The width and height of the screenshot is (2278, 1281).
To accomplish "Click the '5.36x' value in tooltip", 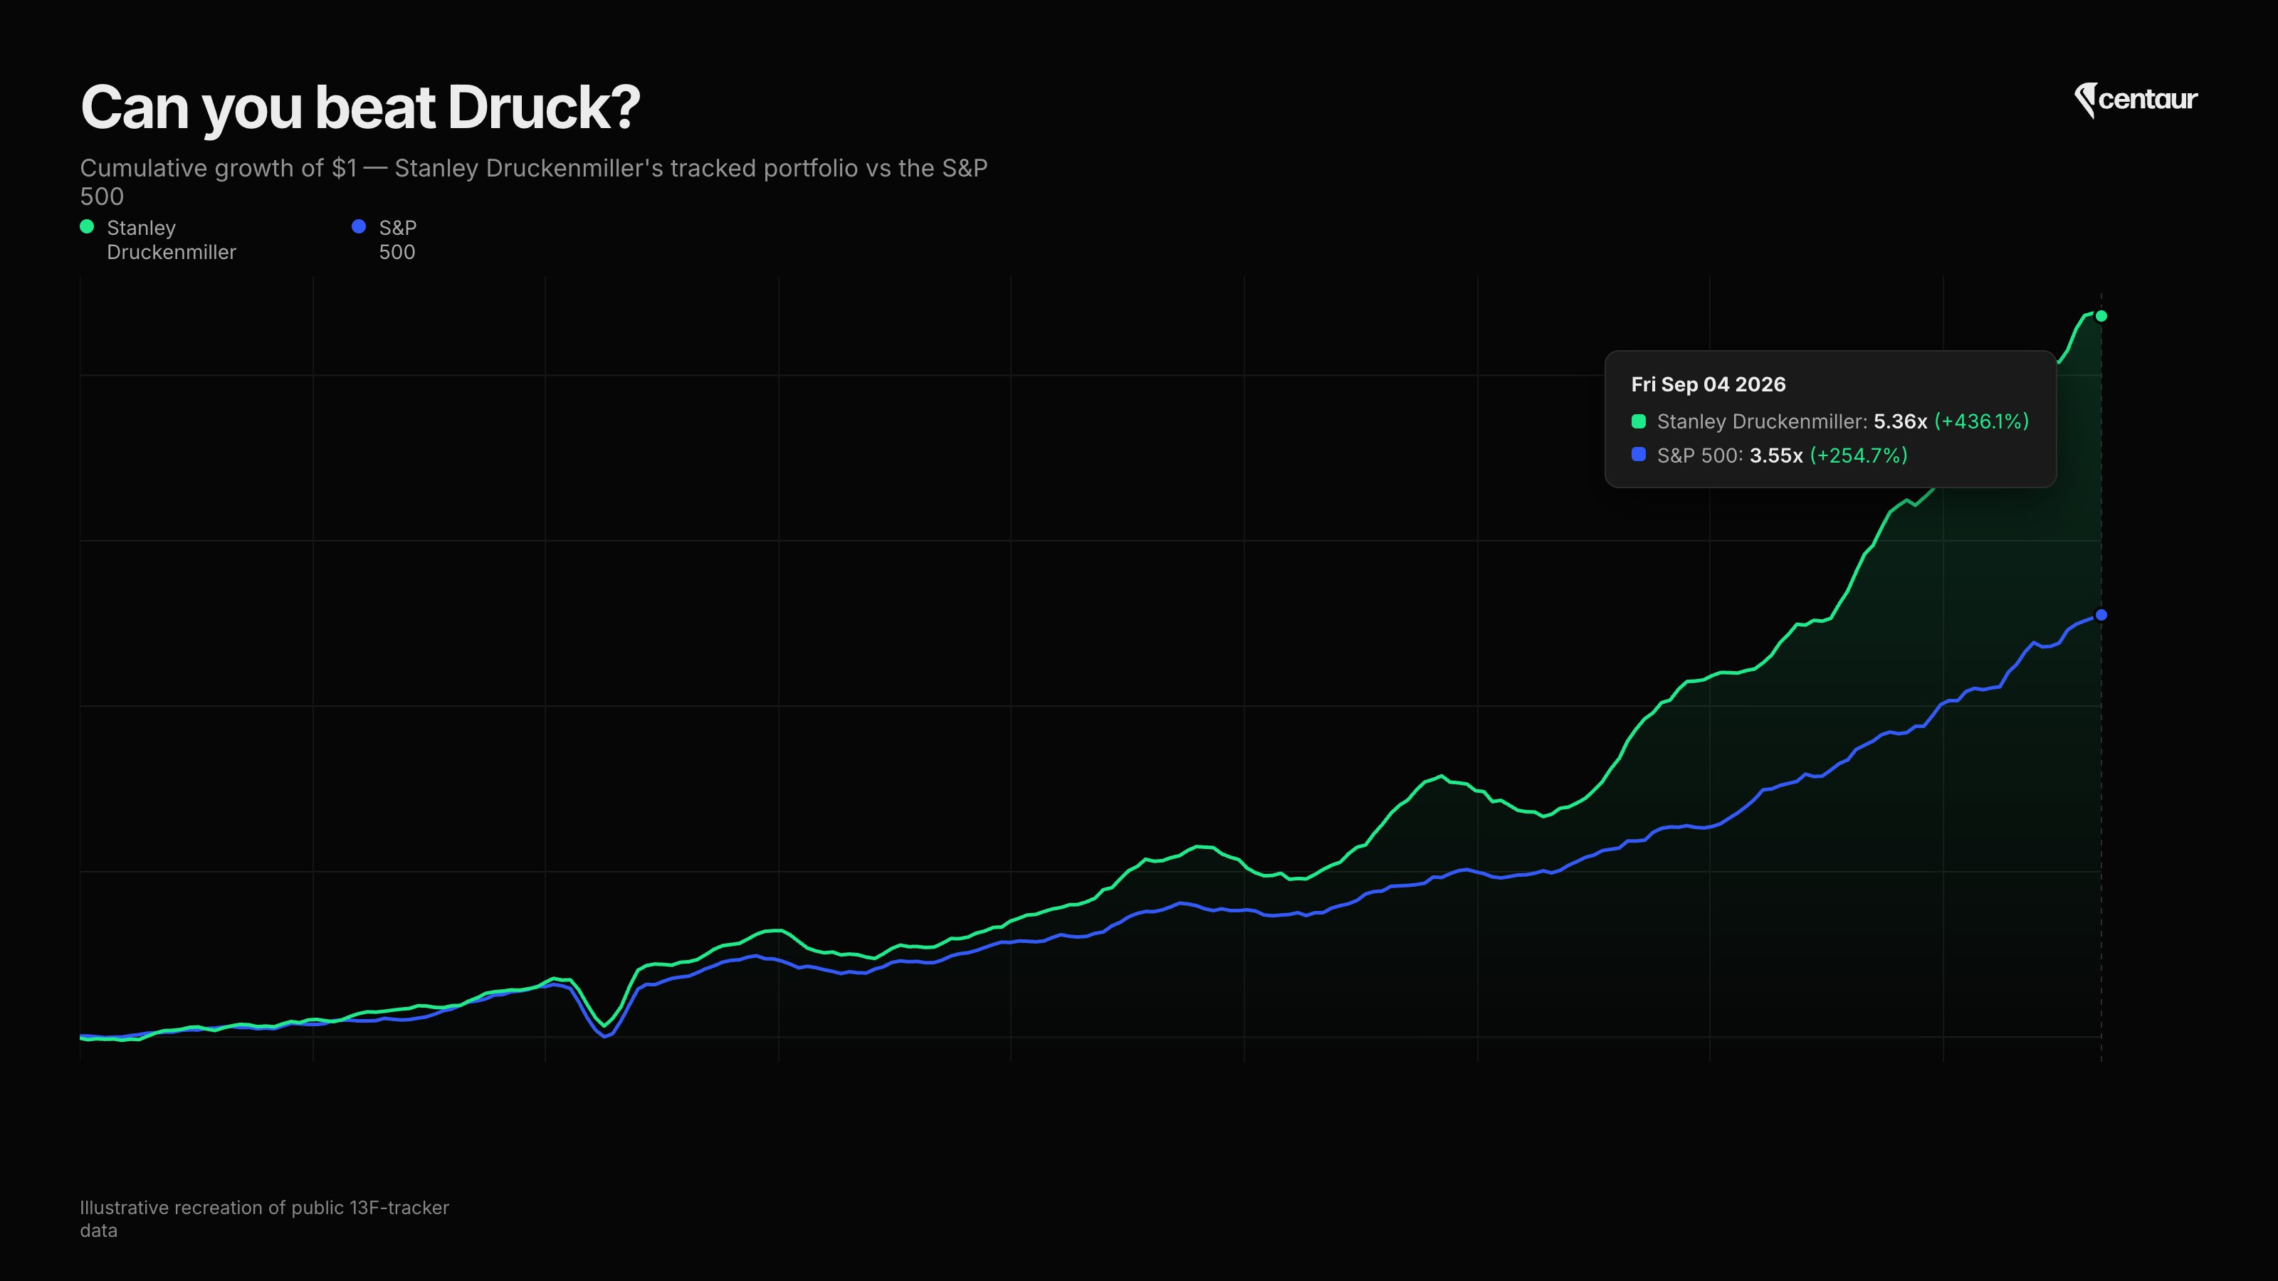I will (x=1899, y=422).
